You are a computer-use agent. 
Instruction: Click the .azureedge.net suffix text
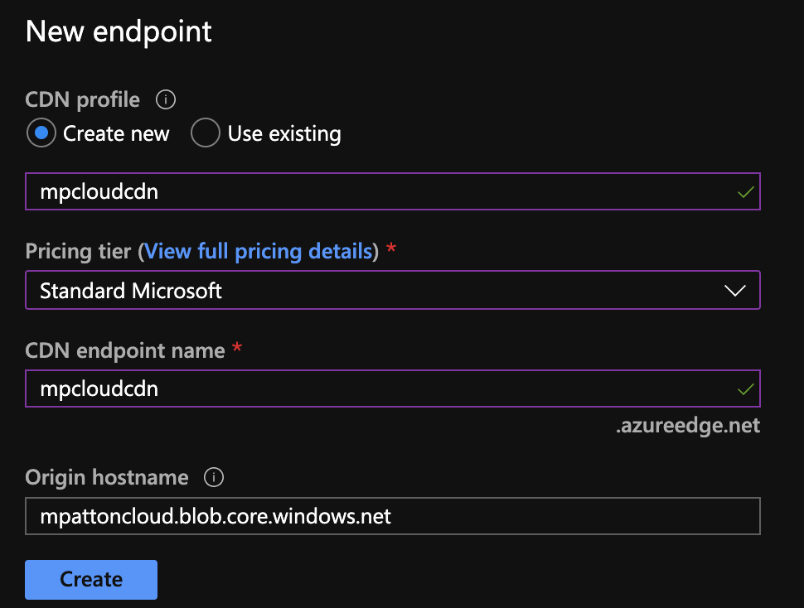pos(688,427)
